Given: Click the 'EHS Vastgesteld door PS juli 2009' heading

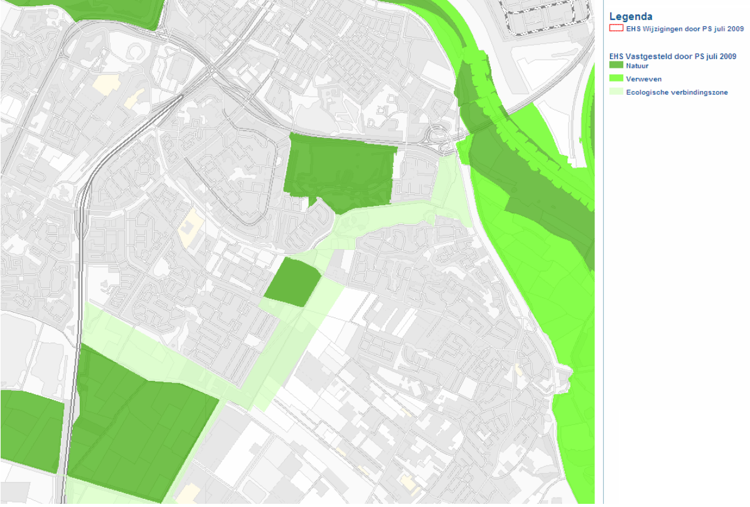Looking at the screenshot, I should [x=672, y=56].
